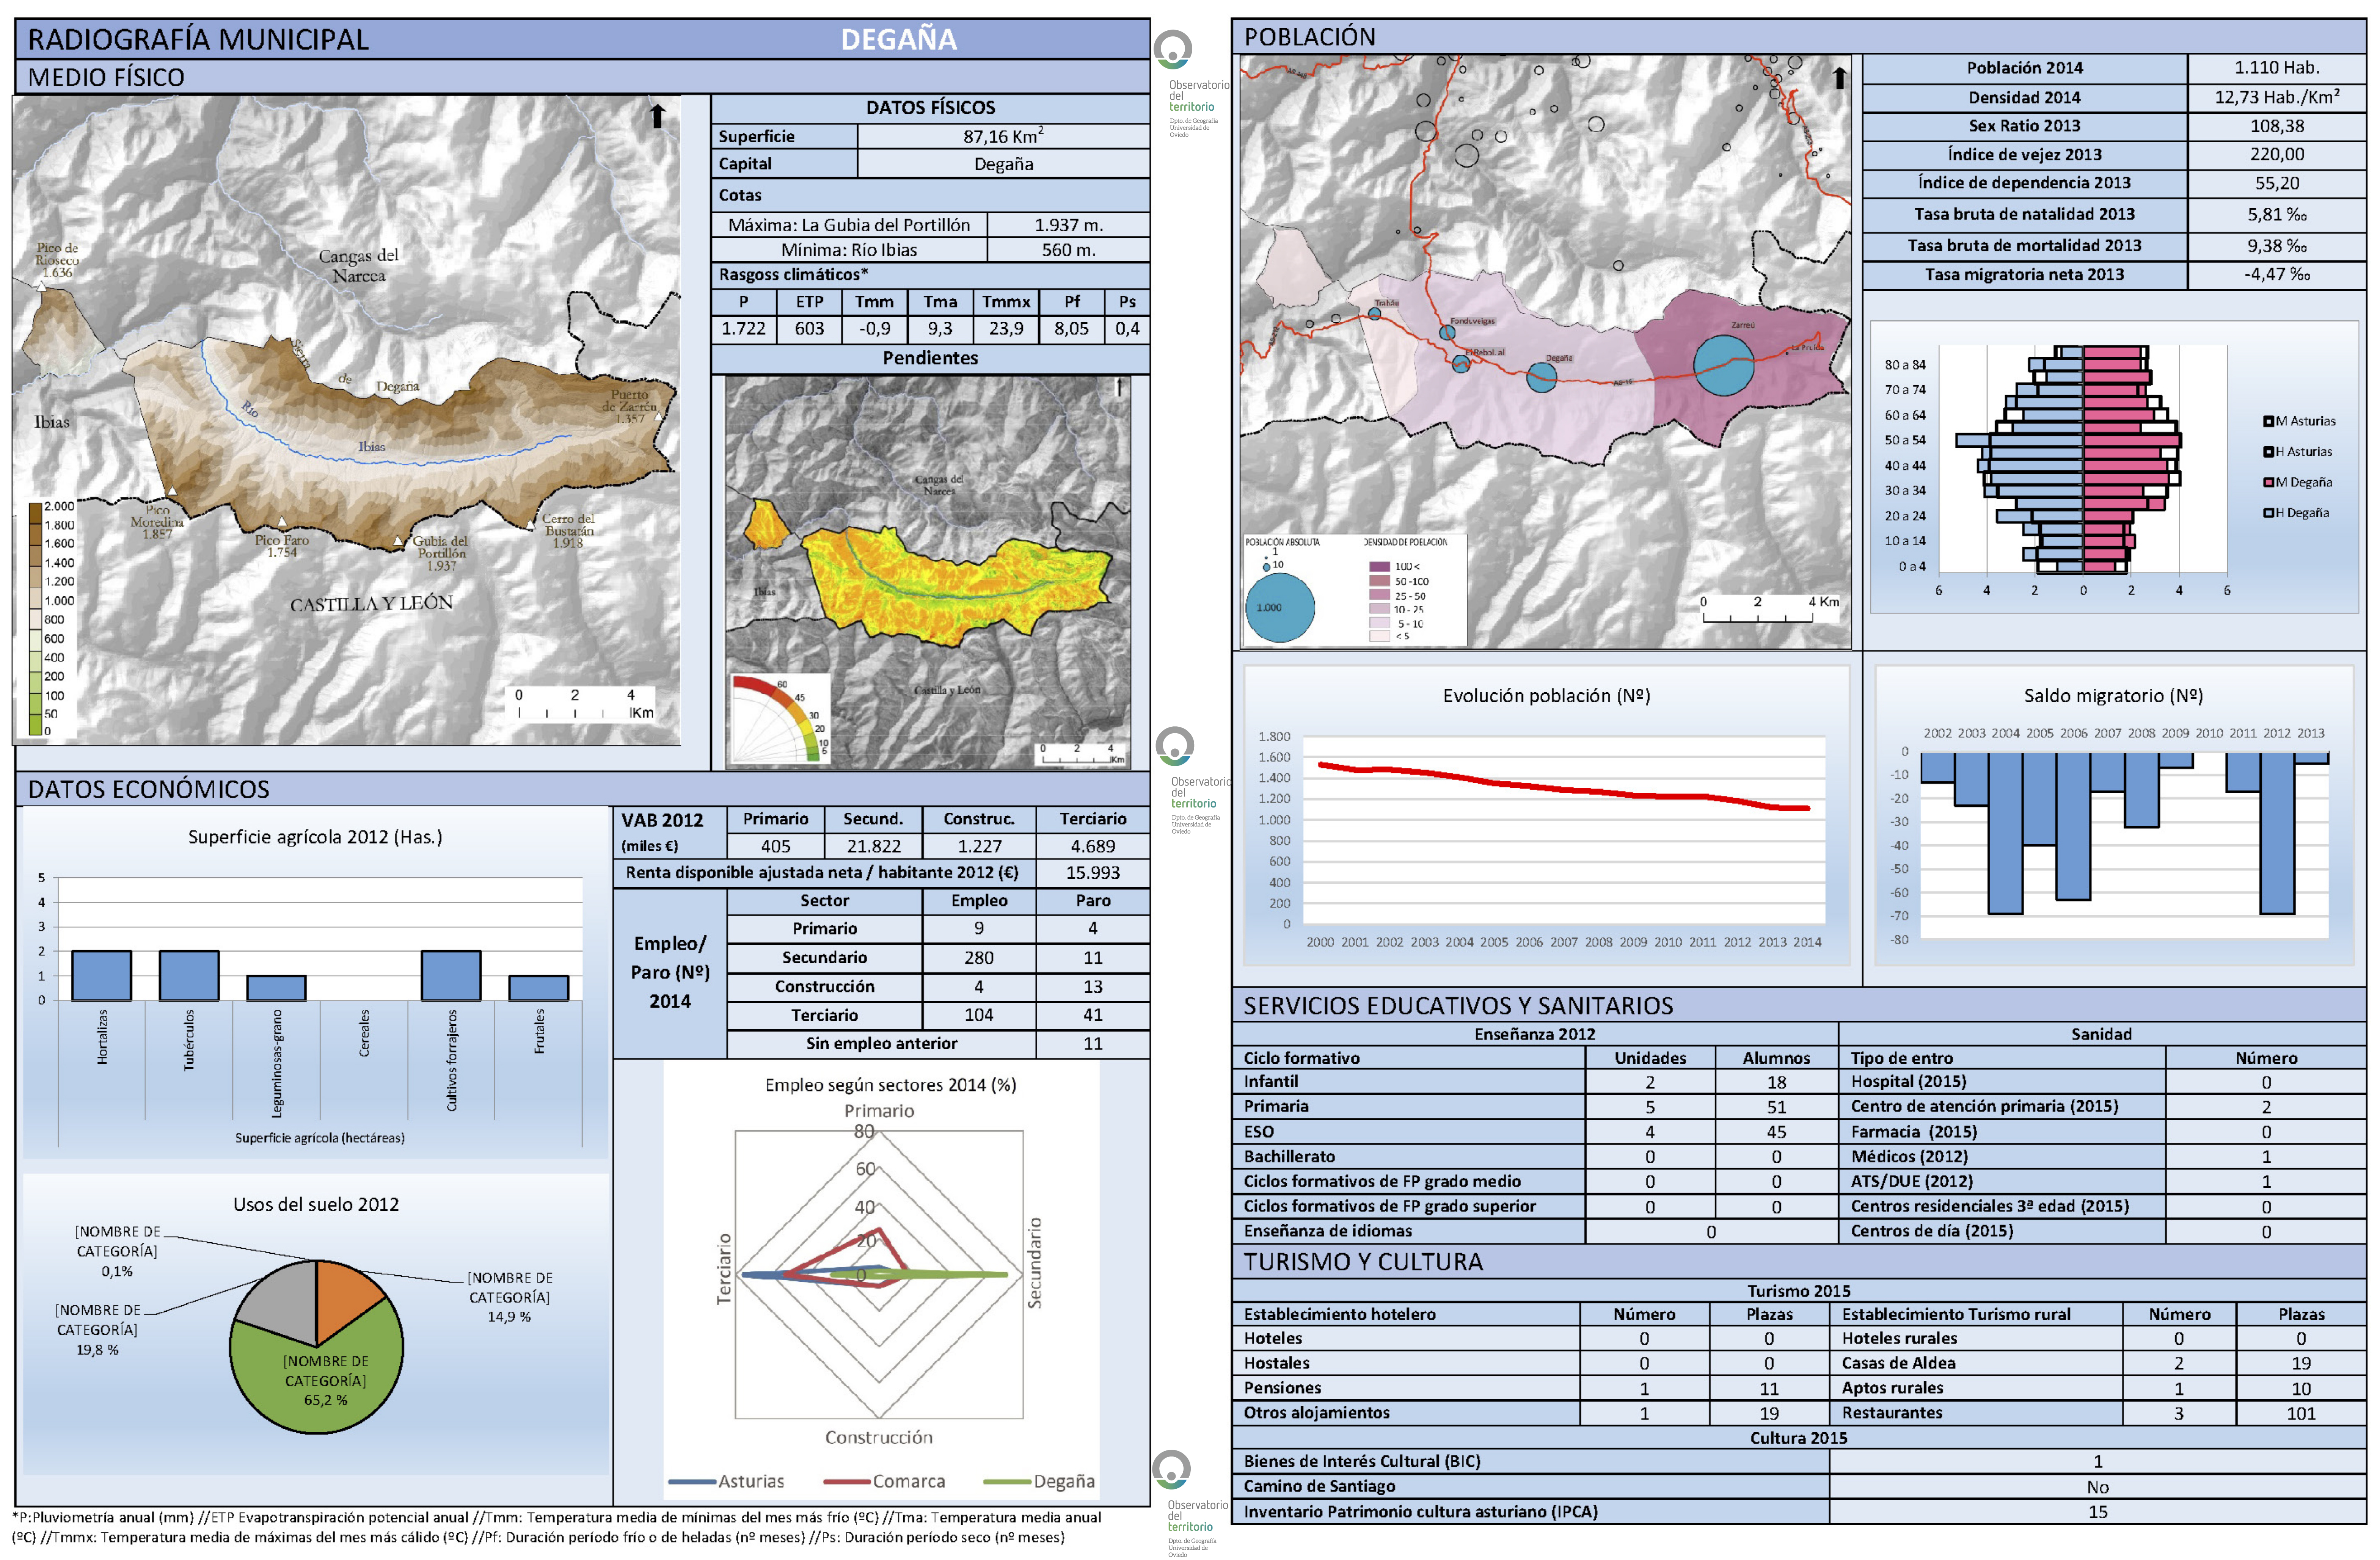
Task: Click the Cultivos forrajeros bar
Action: [451, 975]
